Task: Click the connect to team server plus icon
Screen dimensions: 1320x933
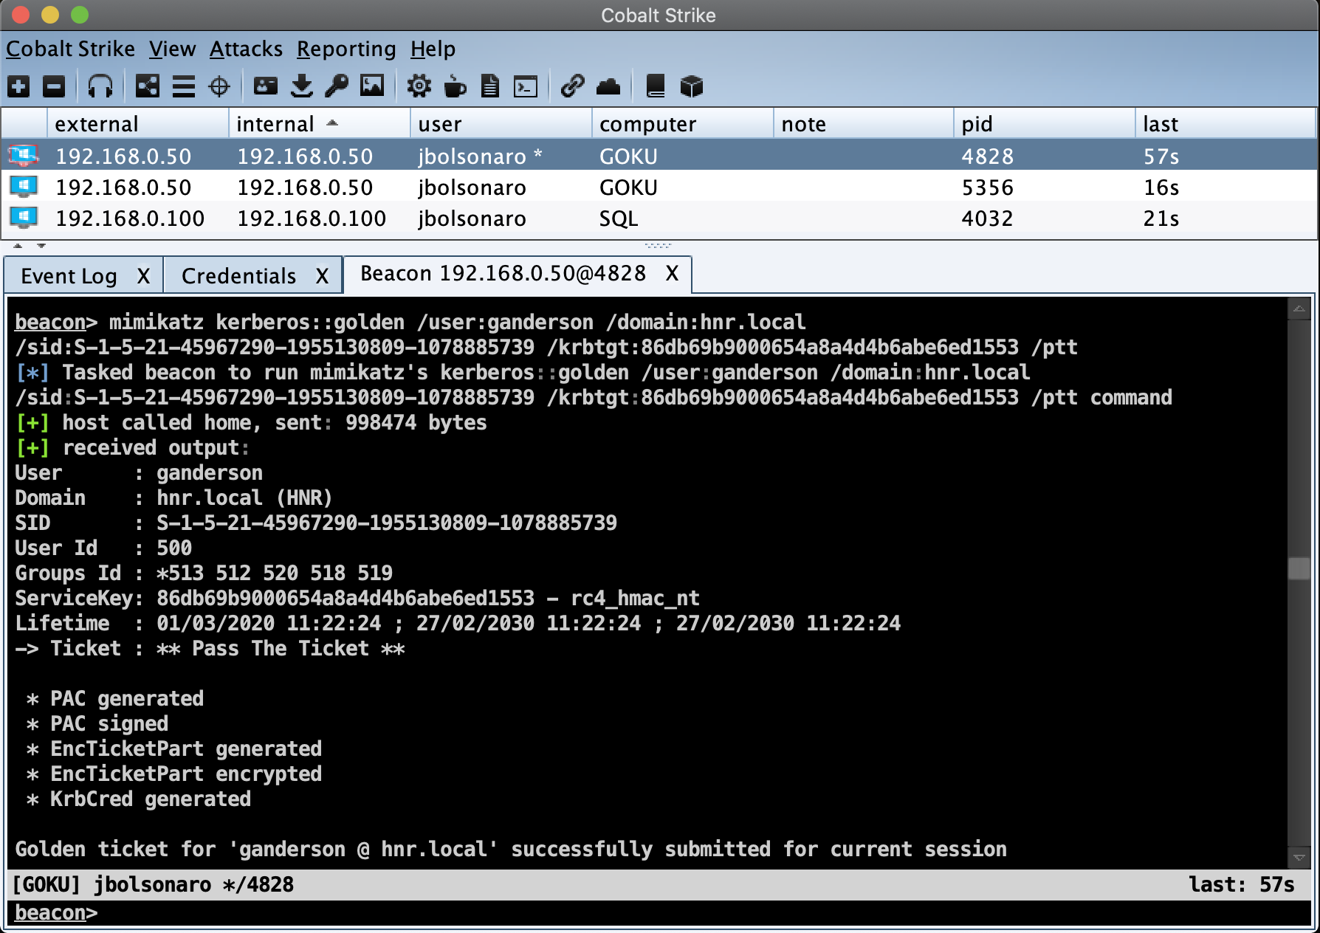Action: [x=18, y=86]
